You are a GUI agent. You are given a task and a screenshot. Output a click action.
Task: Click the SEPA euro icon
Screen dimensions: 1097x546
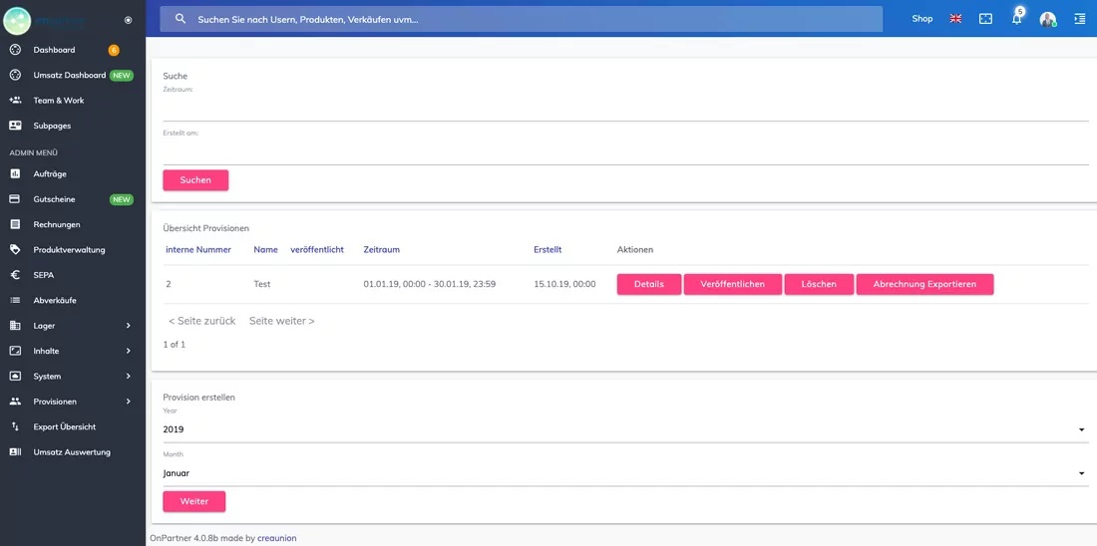pyautogui.click(x=15, y=275)
